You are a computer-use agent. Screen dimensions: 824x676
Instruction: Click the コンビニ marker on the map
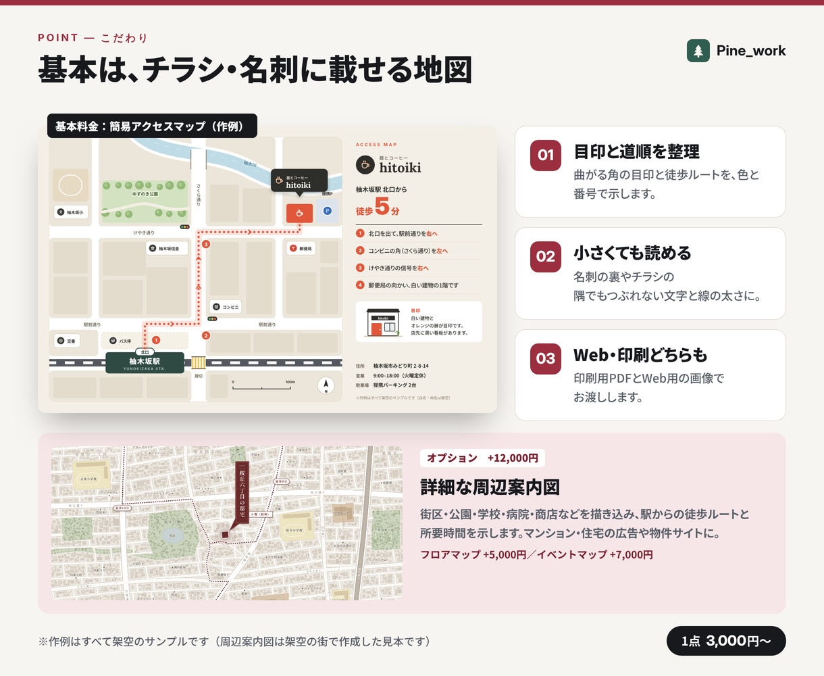tap(226, 307)
